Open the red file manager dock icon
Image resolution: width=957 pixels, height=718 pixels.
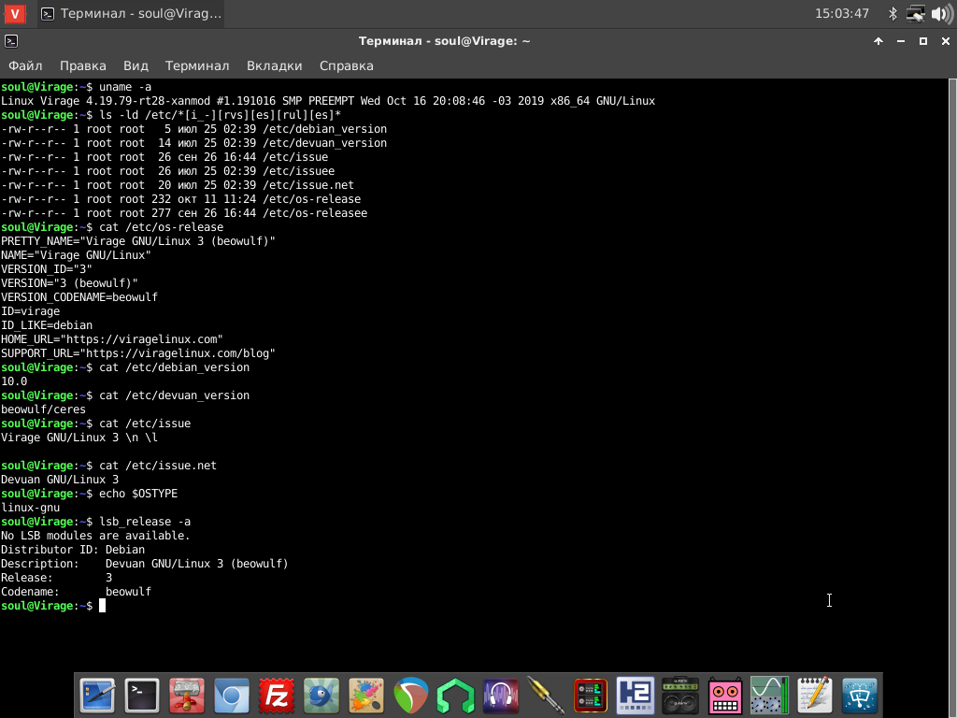[187, 696]
